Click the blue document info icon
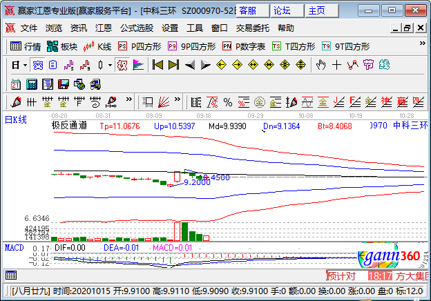 (52, 65)
